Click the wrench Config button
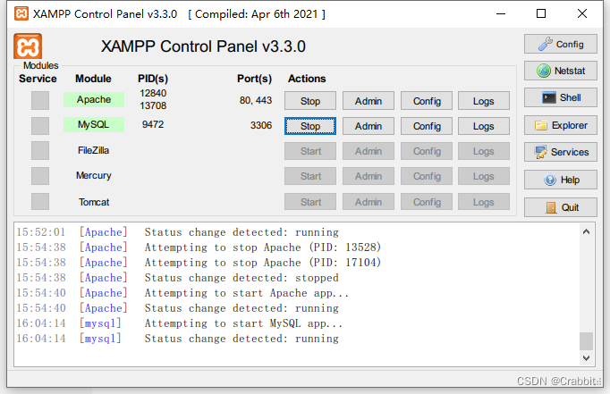The width and height of the screenshot is (610, 394). [x=560, y=44]
